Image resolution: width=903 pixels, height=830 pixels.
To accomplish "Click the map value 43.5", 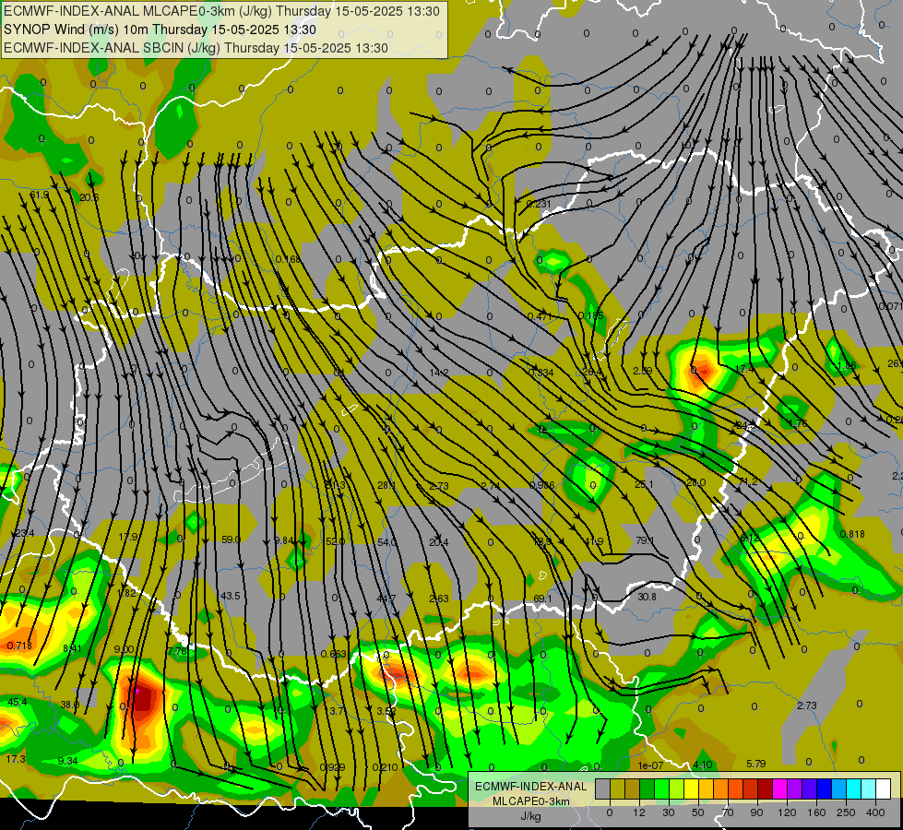I will point(231,596).
